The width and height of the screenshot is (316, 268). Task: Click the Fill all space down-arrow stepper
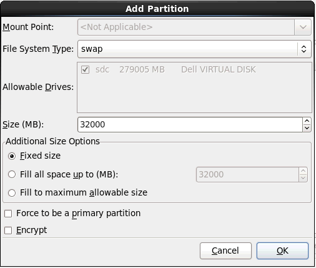pyautogui.click(x=303, y=178)
